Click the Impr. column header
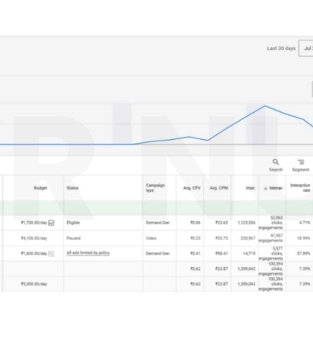313x338 pixels. (x=250, y=188)
